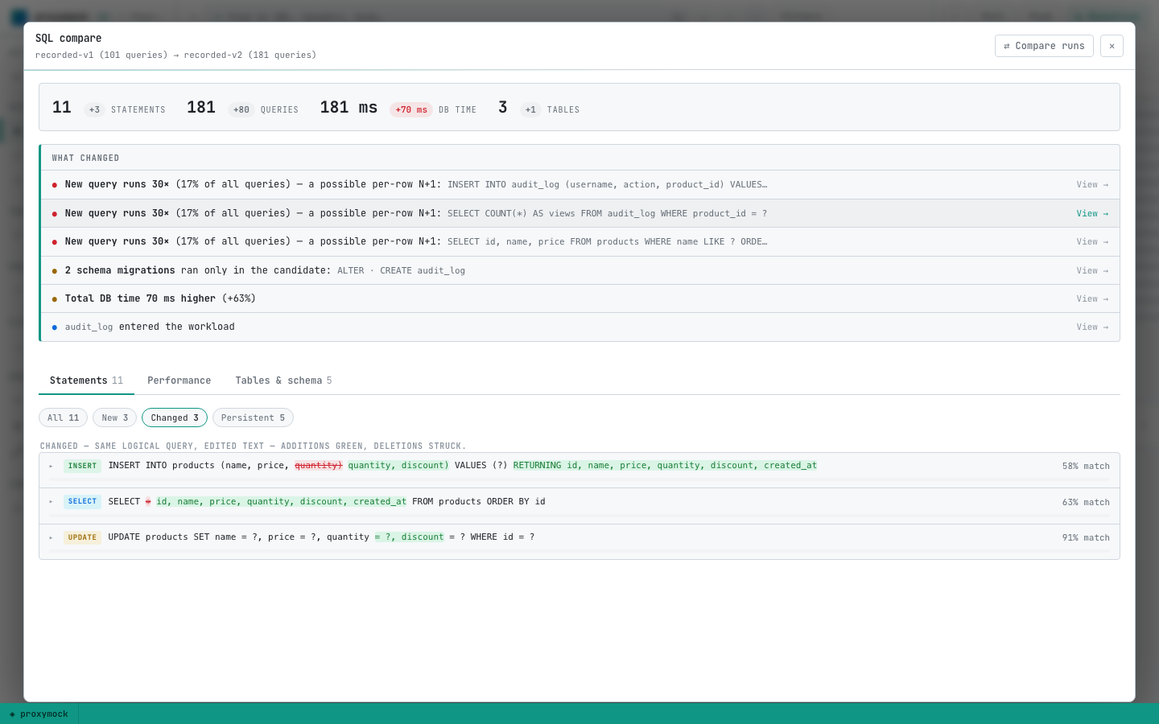1159x724 pixels.
Task: View the Total DB time higher finding
Action: (x=1092, y=298)
